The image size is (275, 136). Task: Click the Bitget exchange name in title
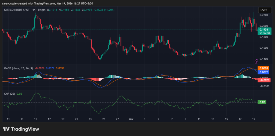41,10
